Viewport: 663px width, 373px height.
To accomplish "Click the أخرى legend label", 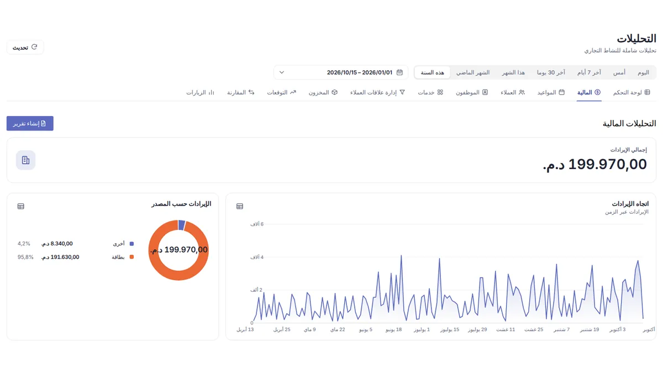I will (119, 244).
